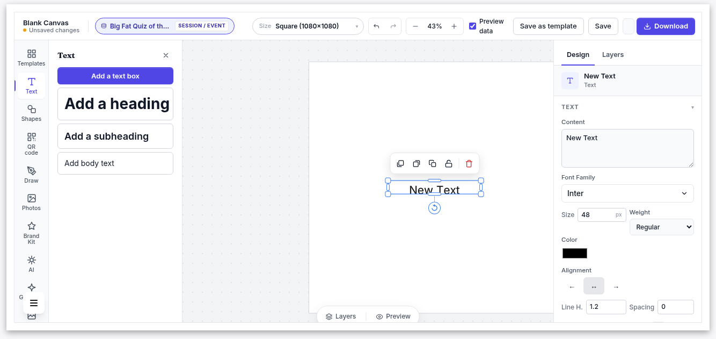
Task: Click the Spacing input field
Action: (675, 307)
